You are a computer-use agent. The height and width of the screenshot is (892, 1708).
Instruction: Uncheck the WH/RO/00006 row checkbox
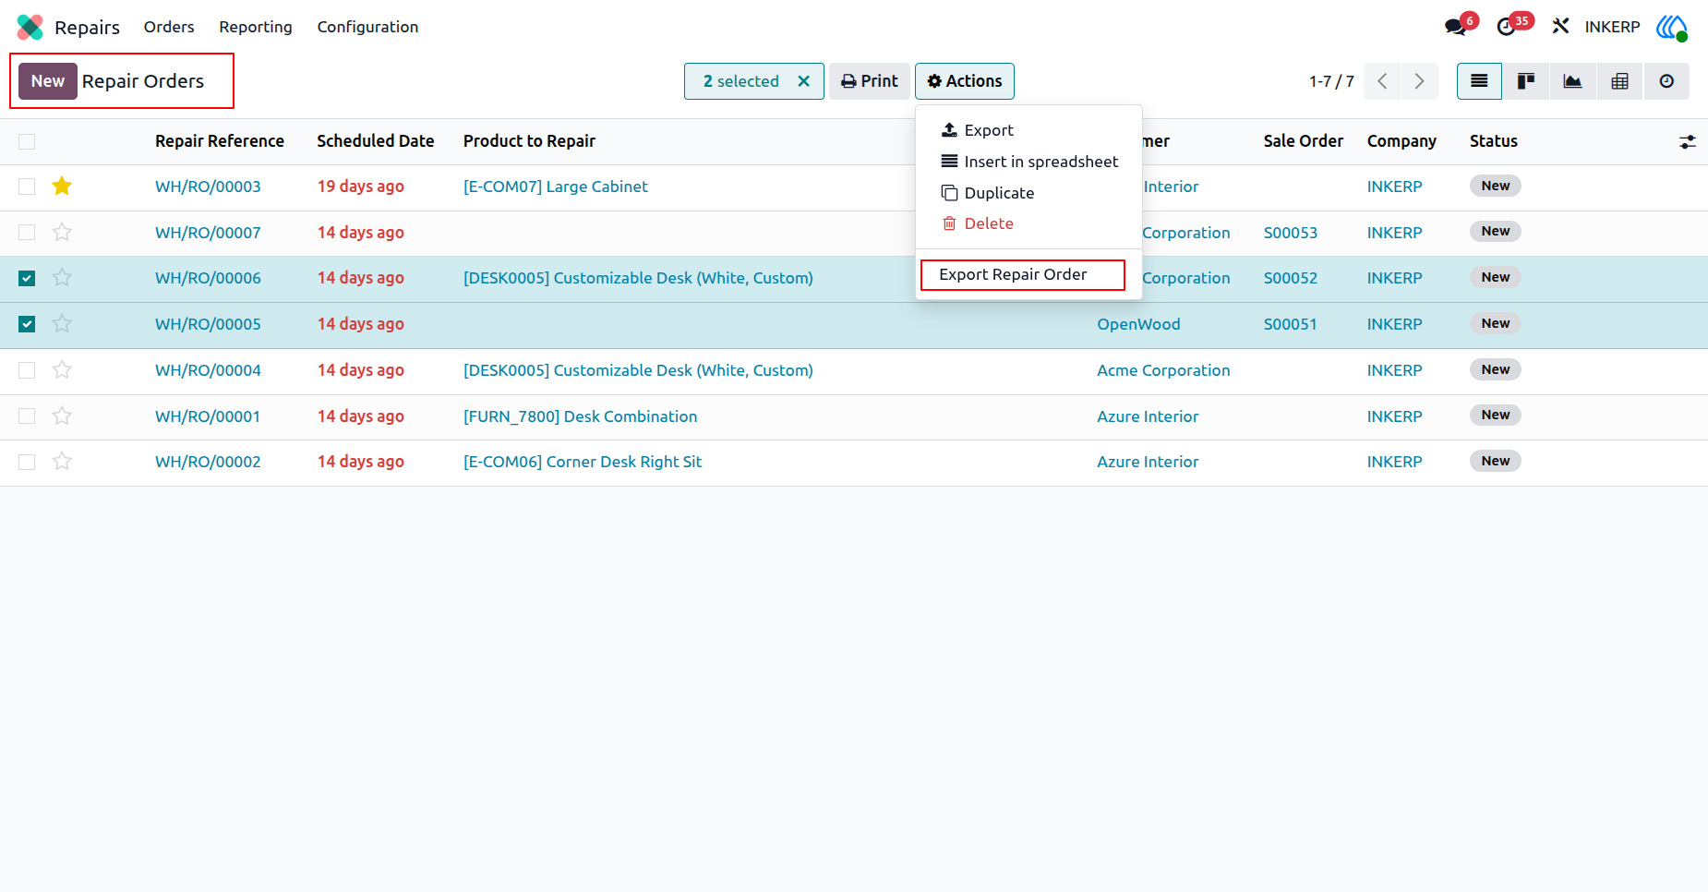click(27, 278)
